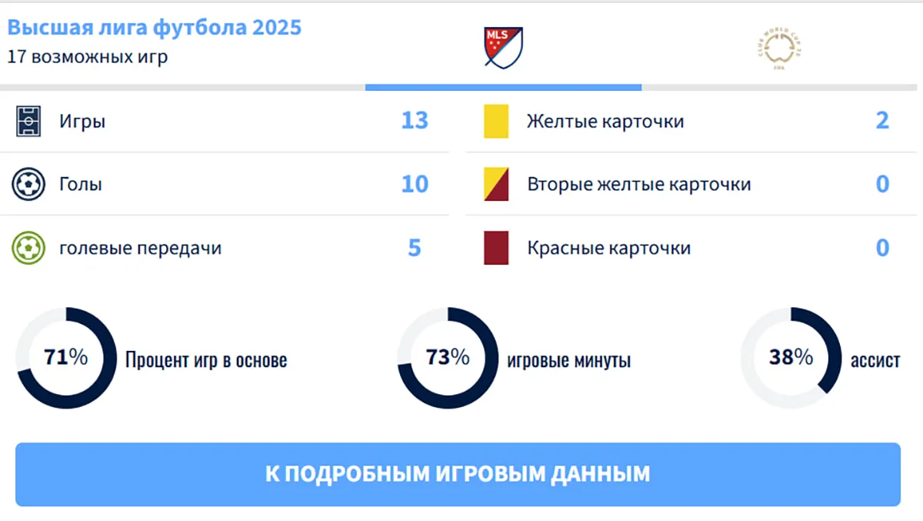The width and height of the screenshot is (923, 521).
Task: Click the 38% ассист ring chart
Action: pos(791,358)
